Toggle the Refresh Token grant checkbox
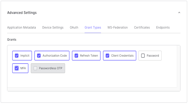 pyautogui.click(x=76, y=56)
